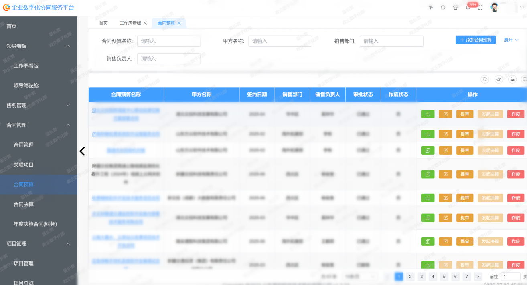Click the table refresh icon
The height and width of the screenshot is (285, 527).
coord(485,79)
